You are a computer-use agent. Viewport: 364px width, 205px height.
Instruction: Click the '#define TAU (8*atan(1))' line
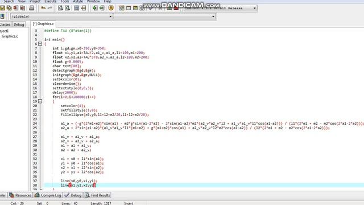tap(68, 31)
